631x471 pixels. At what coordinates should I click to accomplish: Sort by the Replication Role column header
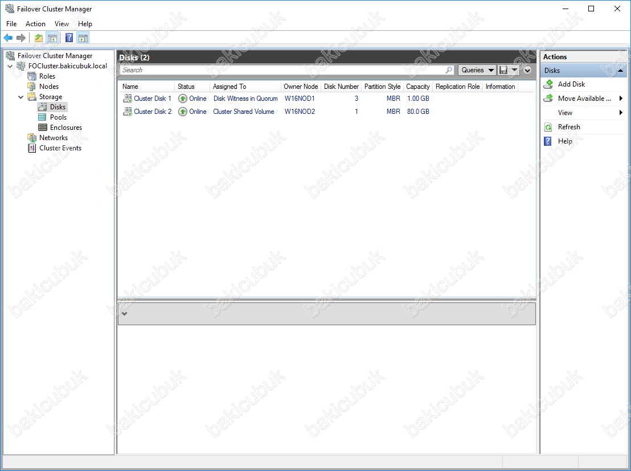click(x=457, y=87)
